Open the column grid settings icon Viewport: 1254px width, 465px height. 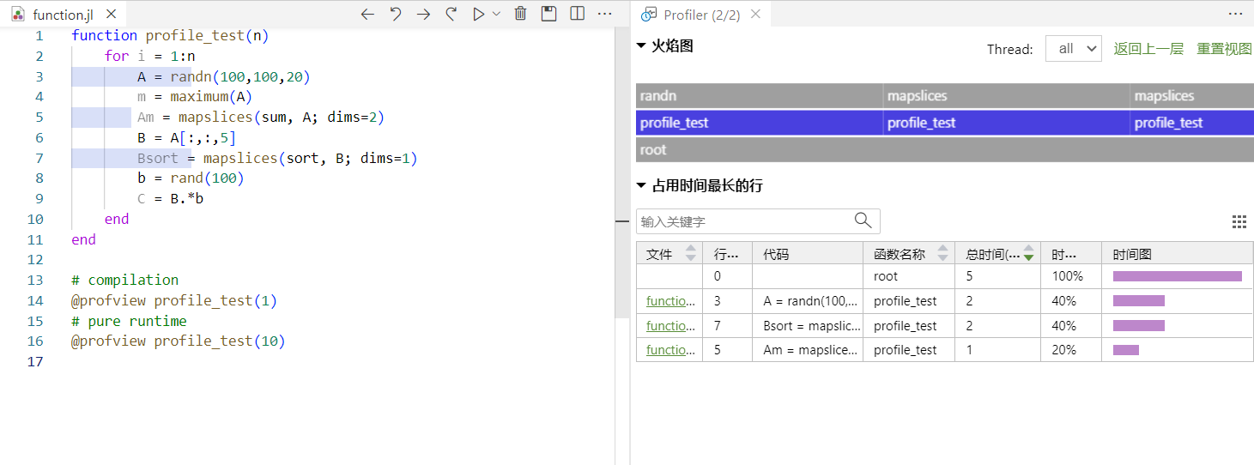point(1239,222)
